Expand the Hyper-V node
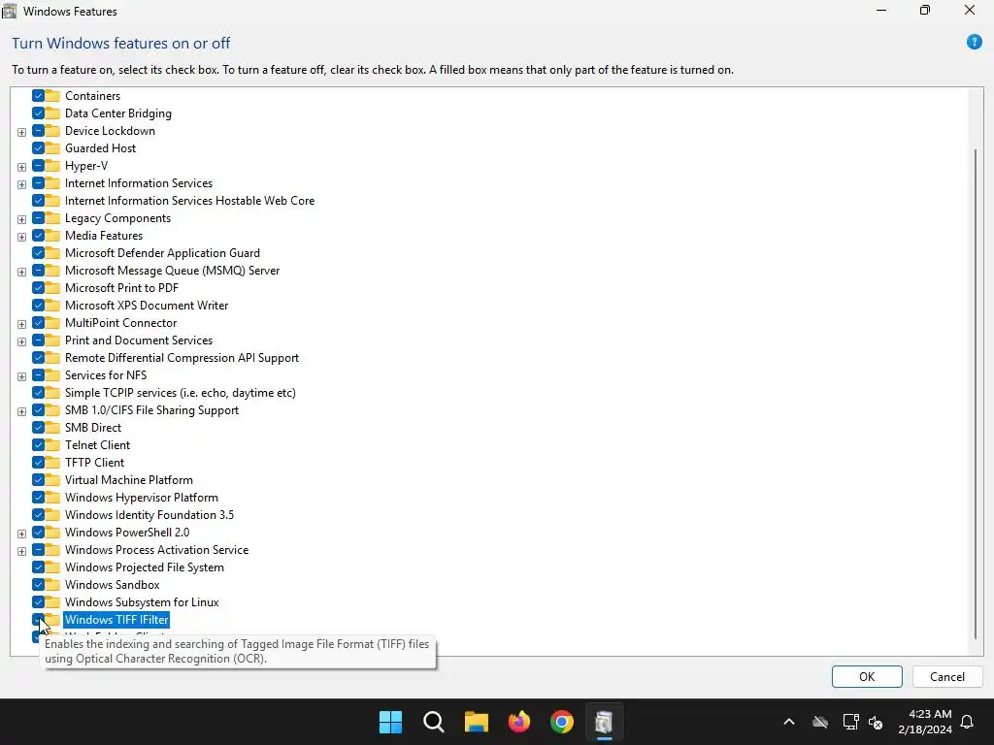 (21, 167)
